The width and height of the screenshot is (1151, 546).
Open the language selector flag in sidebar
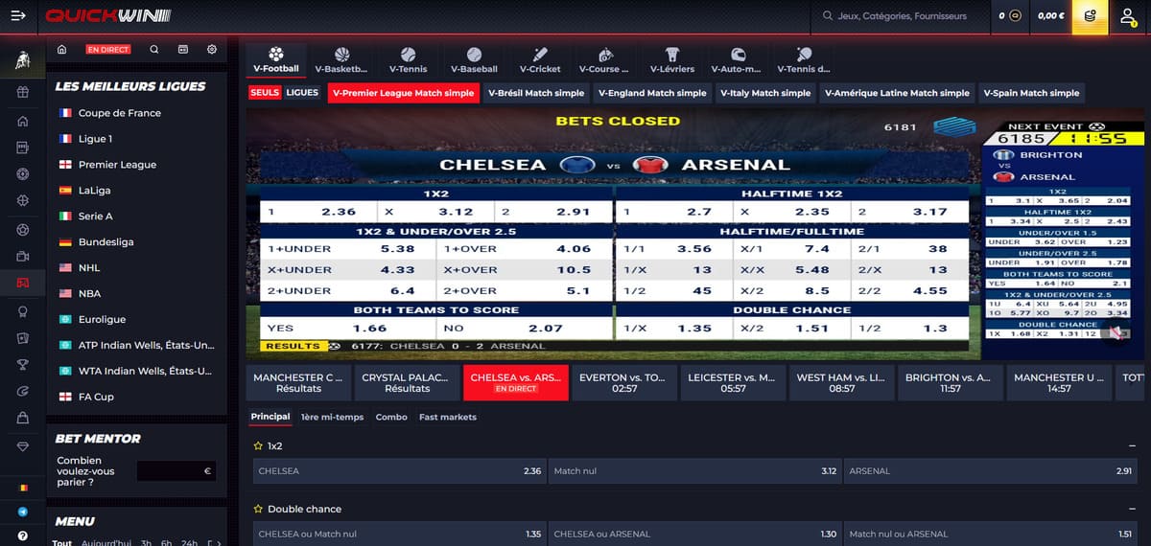click(x=22, y=488)
